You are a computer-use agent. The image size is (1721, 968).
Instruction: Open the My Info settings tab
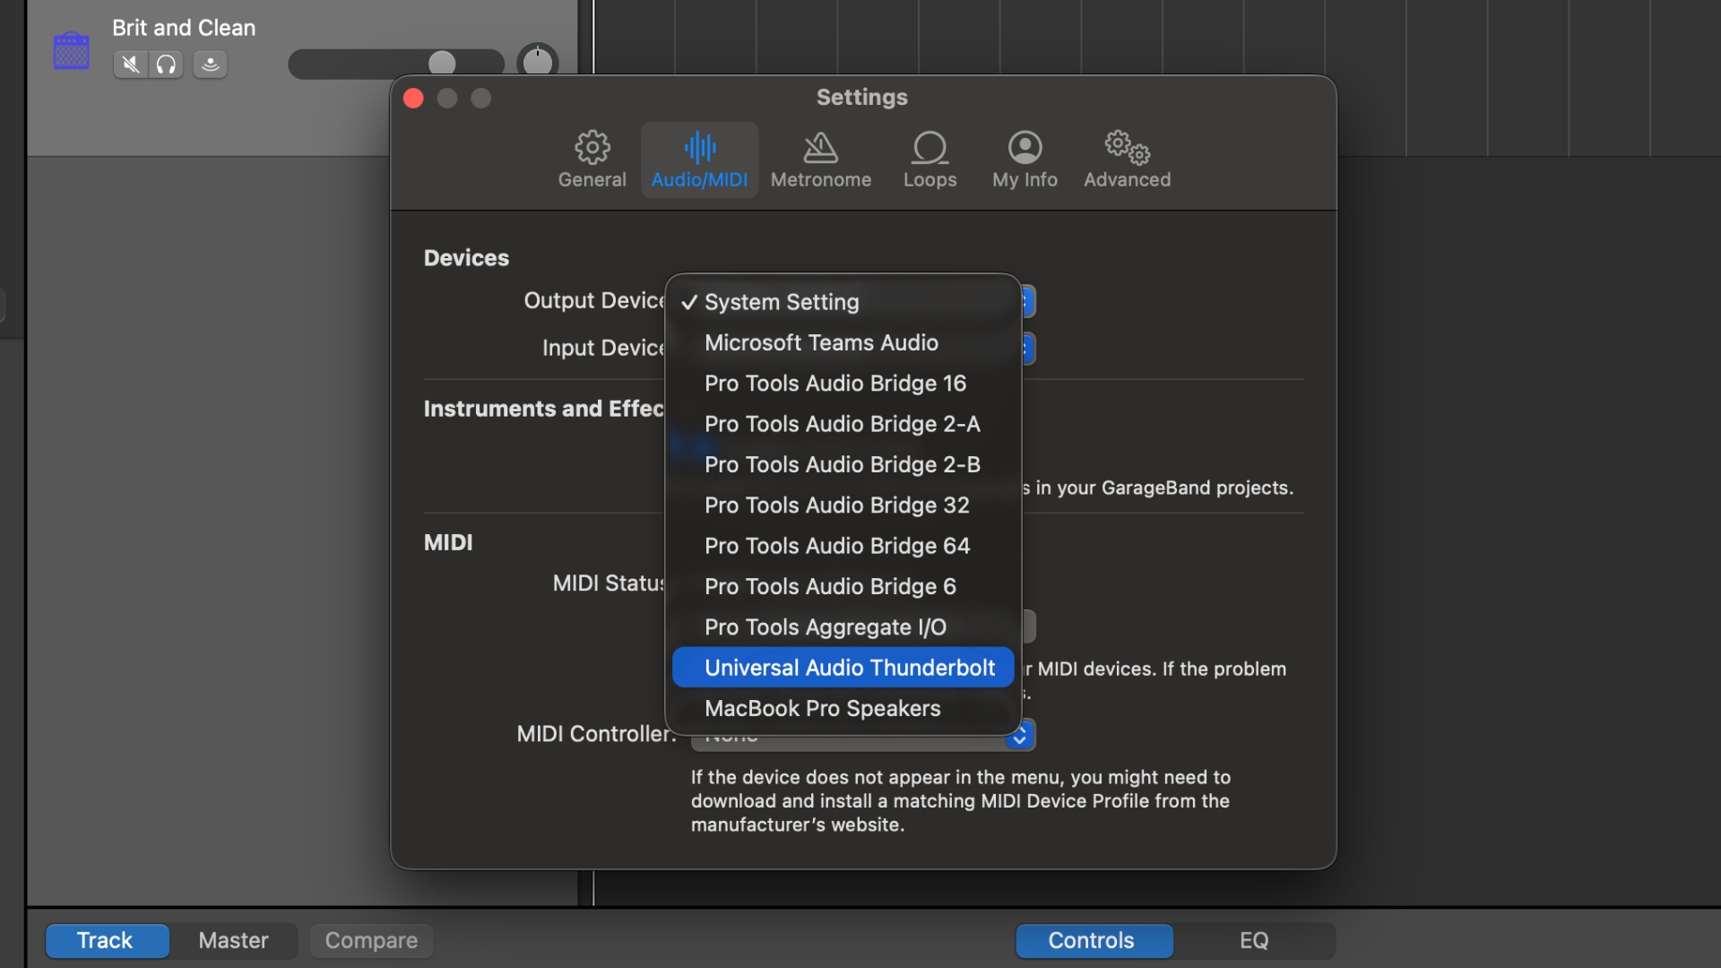click(1025, 160)
